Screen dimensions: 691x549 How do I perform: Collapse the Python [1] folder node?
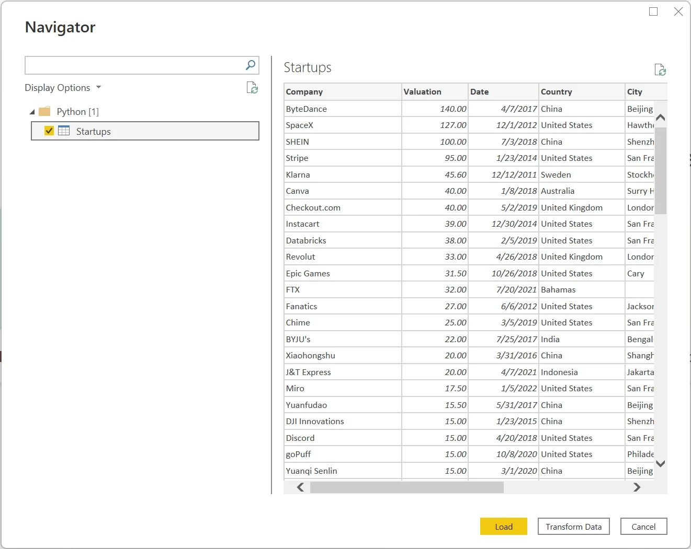(32, 112)
